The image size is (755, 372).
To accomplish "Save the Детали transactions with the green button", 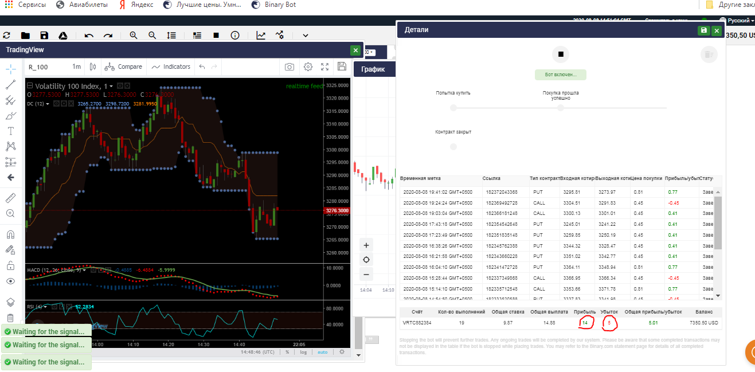I will pos(704,30).
